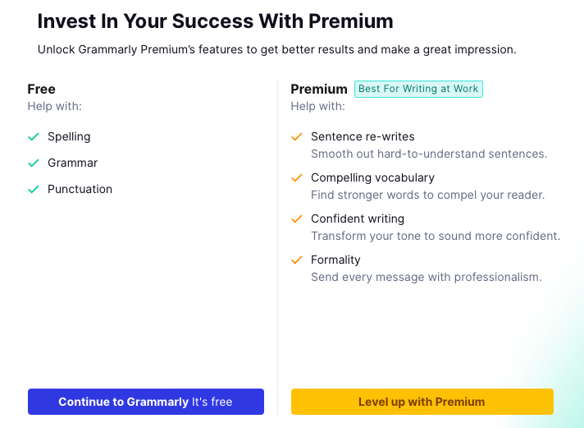Click the green checkmark beside Punctuation
Viewport: 584px width, 428px height.
34,190
